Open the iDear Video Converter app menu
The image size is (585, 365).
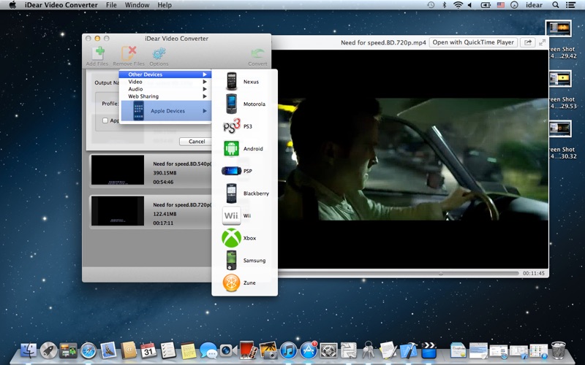tap(61, 5)
